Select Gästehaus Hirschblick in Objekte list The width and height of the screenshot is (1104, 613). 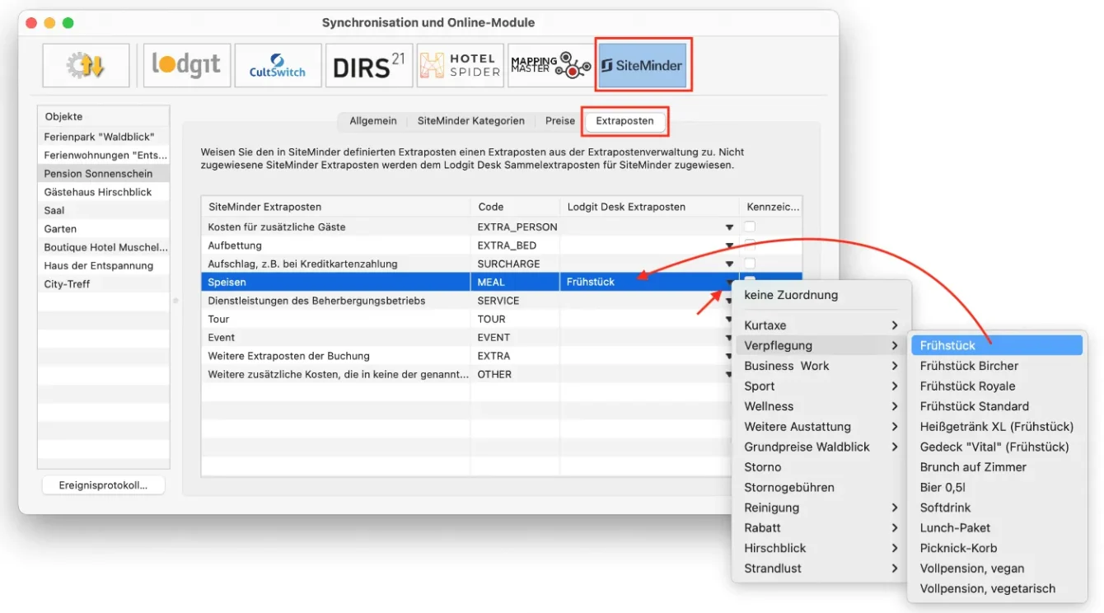coord(104,192)
